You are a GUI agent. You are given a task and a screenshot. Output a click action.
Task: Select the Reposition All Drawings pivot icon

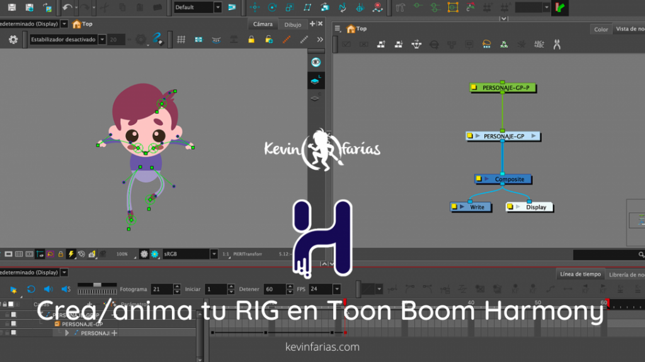[x=360, y=7]
